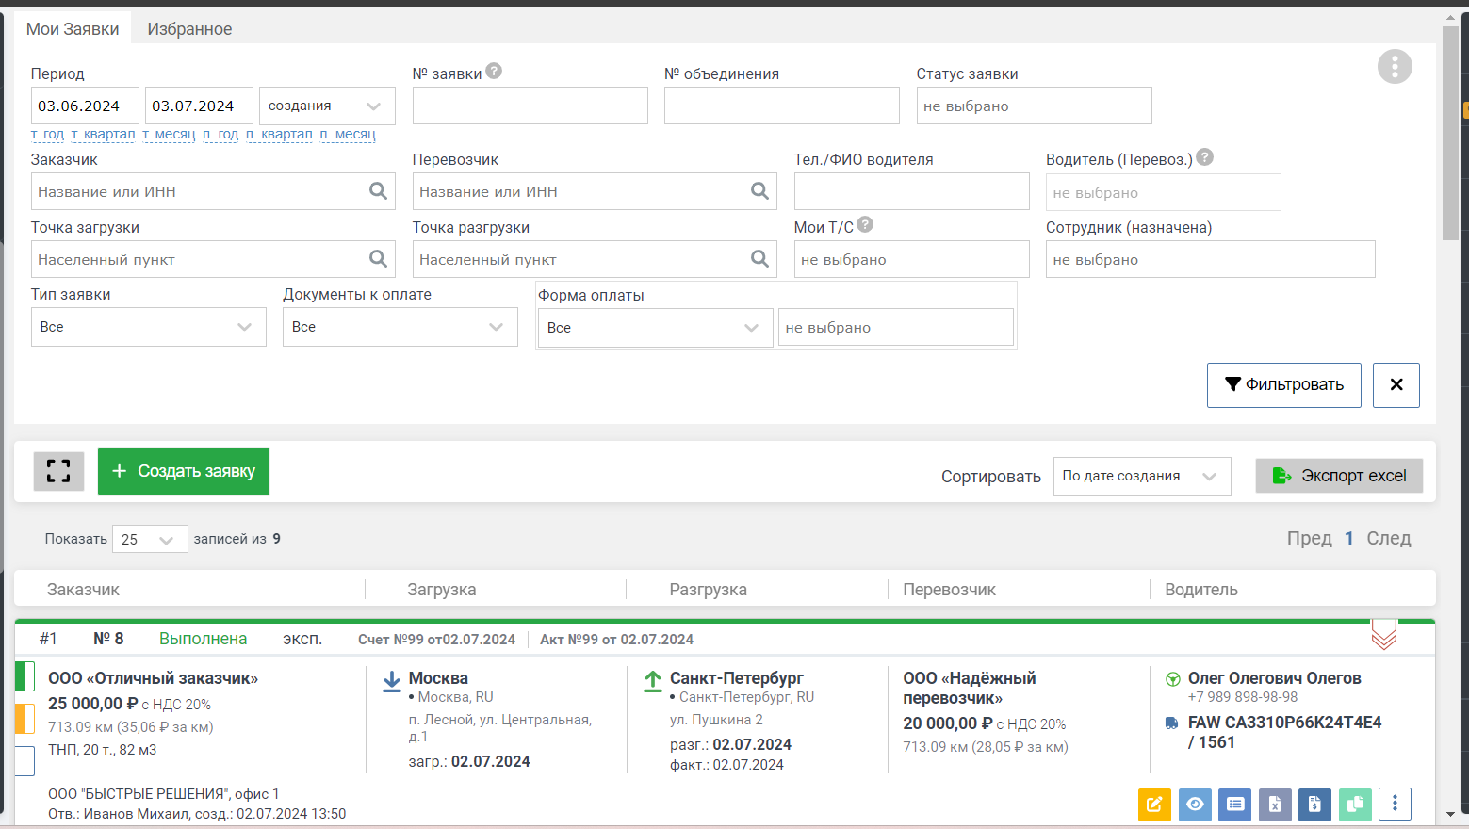Screen dimensions: 1469x829
Task: Open the Статус заявки dropdown
Action: click(1034, 106)
